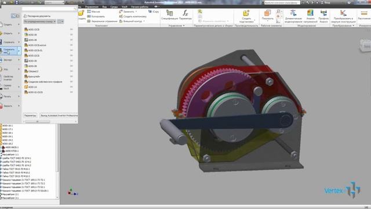Image resolution: width=371 pixels, height=209 pixels.
Task: Click the iCopy tool
Action: (x=154, y=12)
